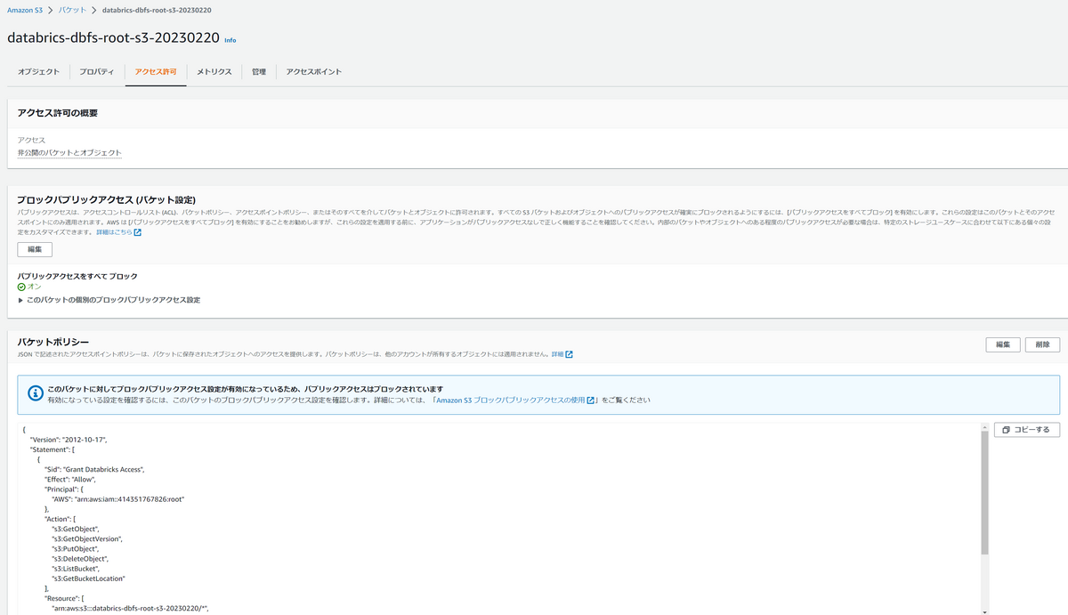The height and width of the screenshot is (615, 1068).
Task: Go to the バケット breadcrumb link
Action: [73, 9]
